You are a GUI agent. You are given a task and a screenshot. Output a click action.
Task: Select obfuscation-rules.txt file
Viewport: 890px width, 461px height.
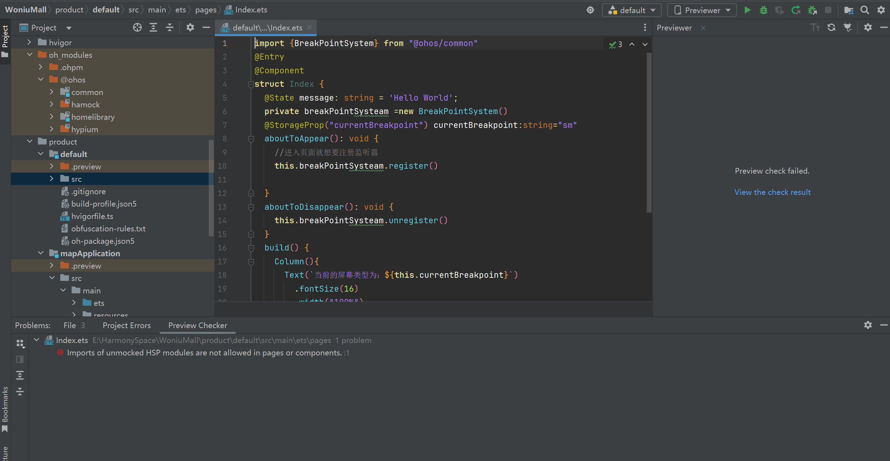coord(108,229)
